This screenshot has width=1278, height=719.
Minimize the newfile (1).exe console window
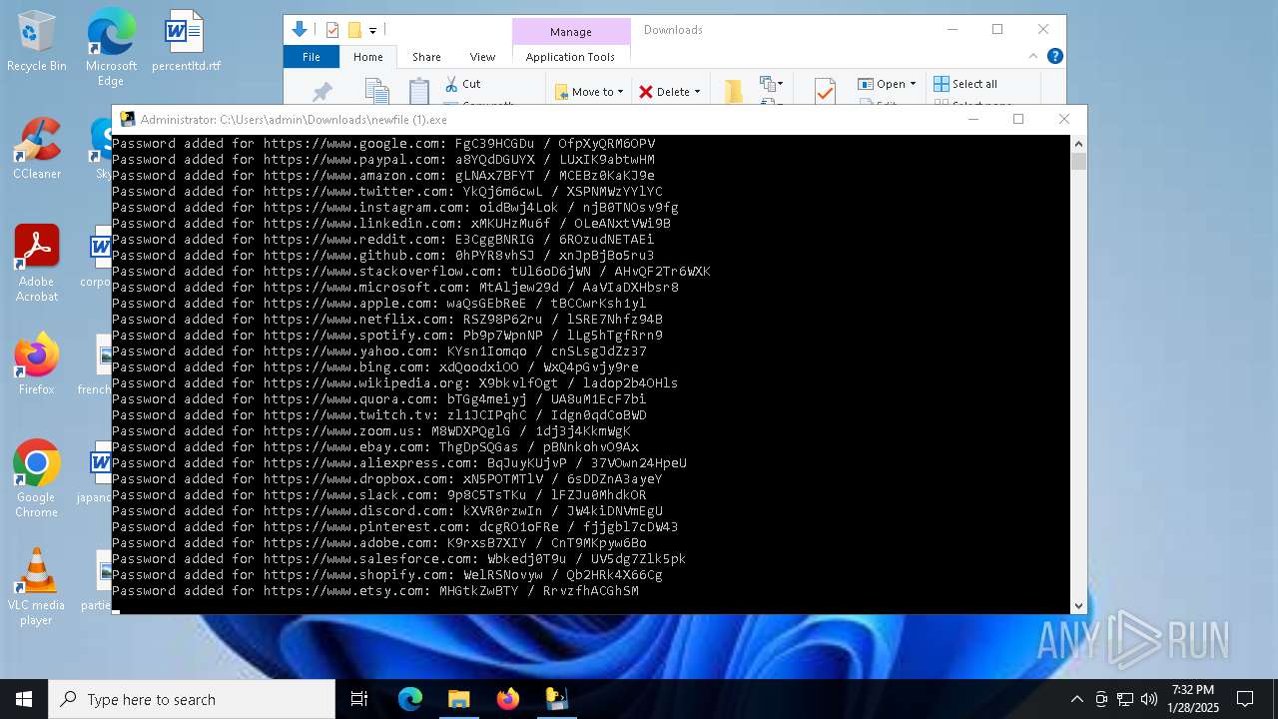point(973,119)
